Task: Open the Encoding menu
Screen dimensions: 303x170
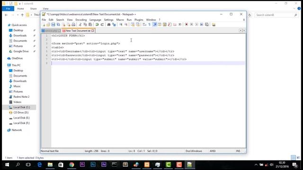Action: (81, 20)
